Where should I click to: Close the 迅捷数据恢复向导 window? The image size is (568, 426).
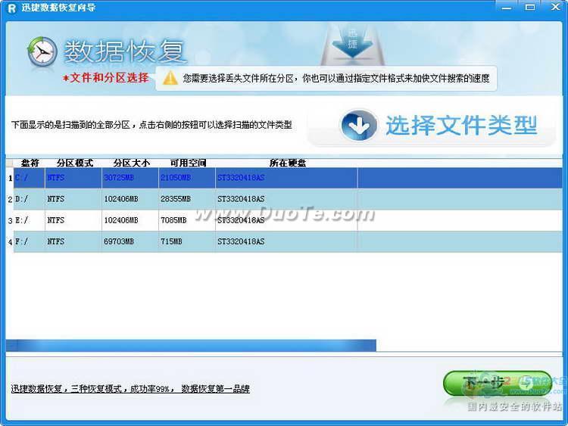pyautogui.click(x=555, y=8)
